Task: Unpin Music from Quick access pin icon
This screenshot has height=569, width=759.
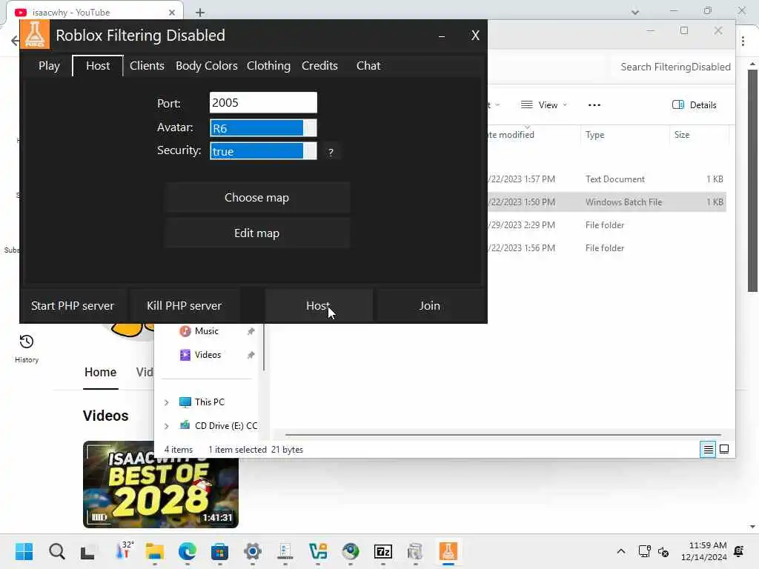Action: pos(251,331)
